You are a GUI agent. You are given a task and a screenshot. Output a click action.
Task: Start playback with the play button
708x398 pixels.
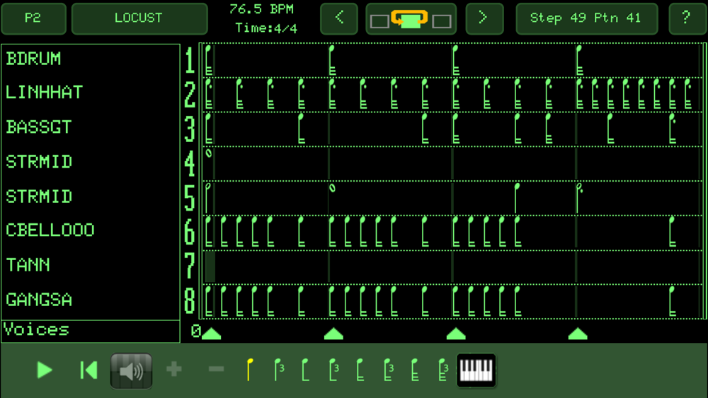pos(44,370)
